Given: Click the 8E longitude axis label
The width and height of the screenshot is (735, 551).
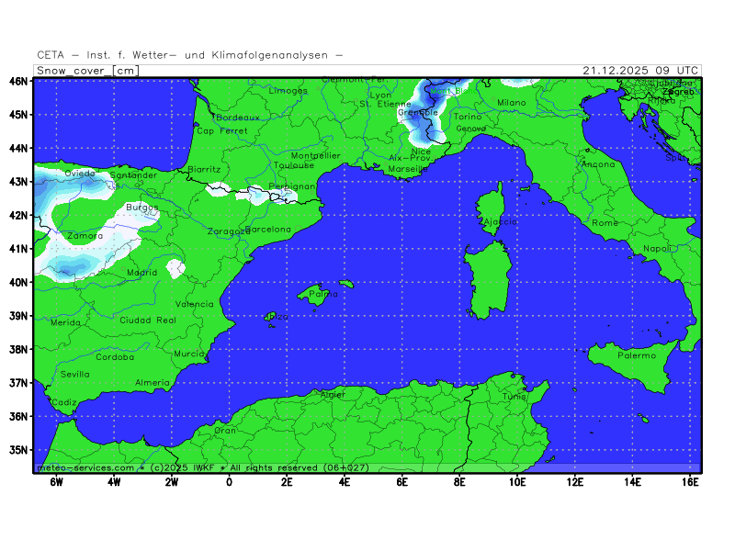Looking at the screenshot, I should point(460,481).
